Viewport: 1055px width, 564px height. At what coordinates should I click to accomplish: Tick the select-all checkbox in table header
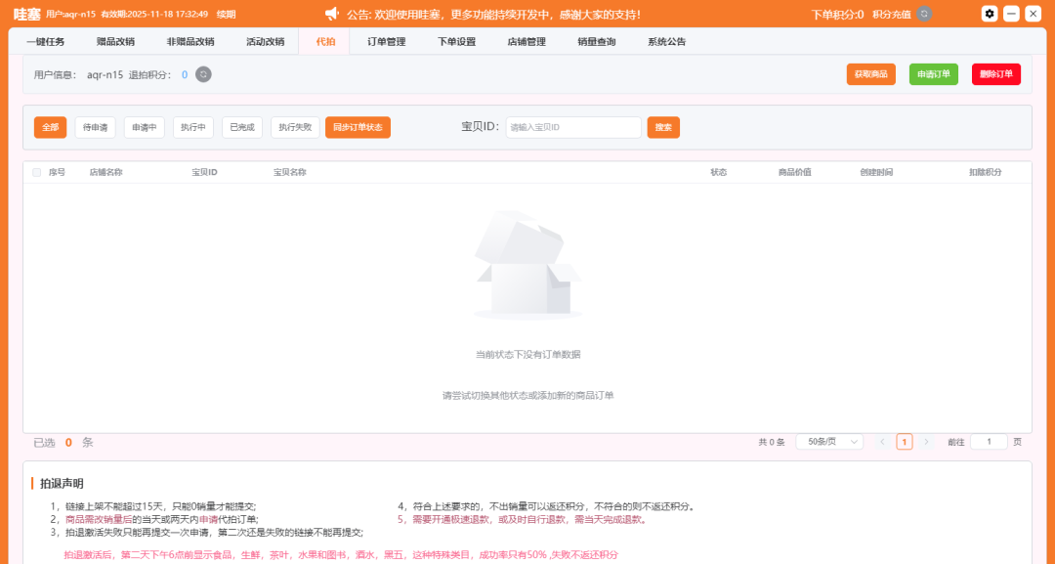coord(37,172)
